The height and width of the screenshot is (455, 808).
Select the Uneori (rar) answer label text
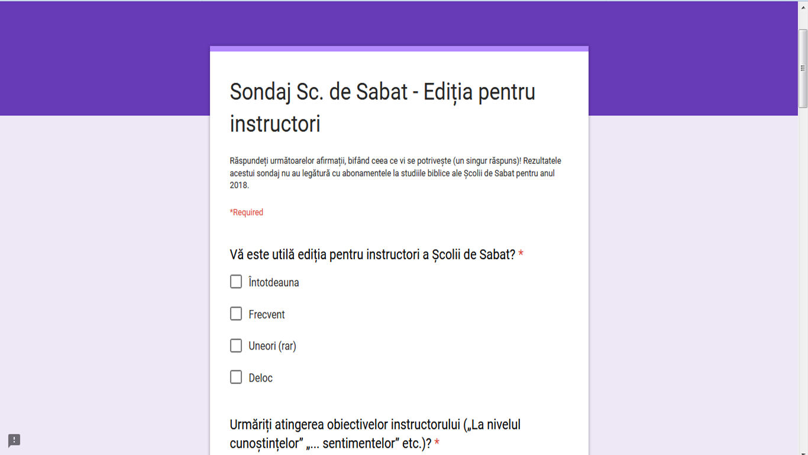pyautogui.click(x=272, y=346)
